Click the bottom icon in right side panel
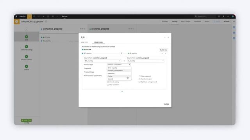The height and width of the screenshot is (140, 250). click(x=234, y=38)
